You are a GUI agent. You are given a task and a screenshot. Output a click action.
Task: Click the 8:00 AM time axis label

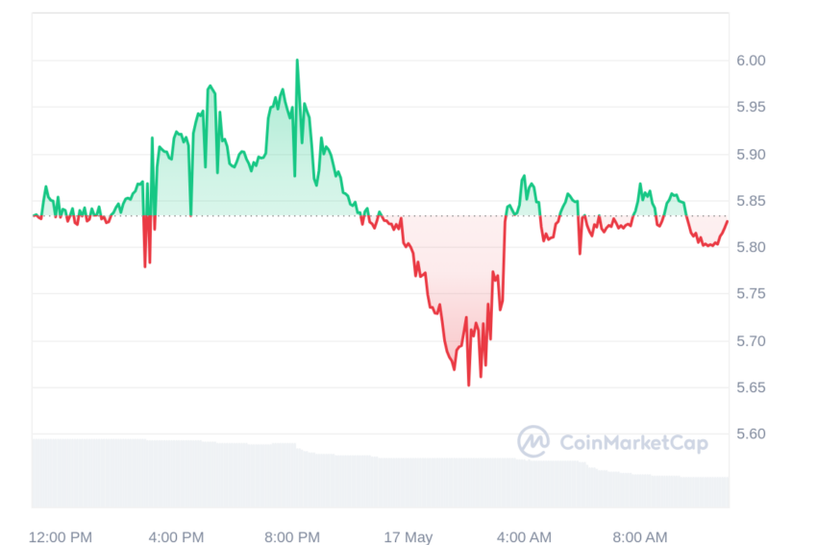pyautogui.click(x=640, y=537)
